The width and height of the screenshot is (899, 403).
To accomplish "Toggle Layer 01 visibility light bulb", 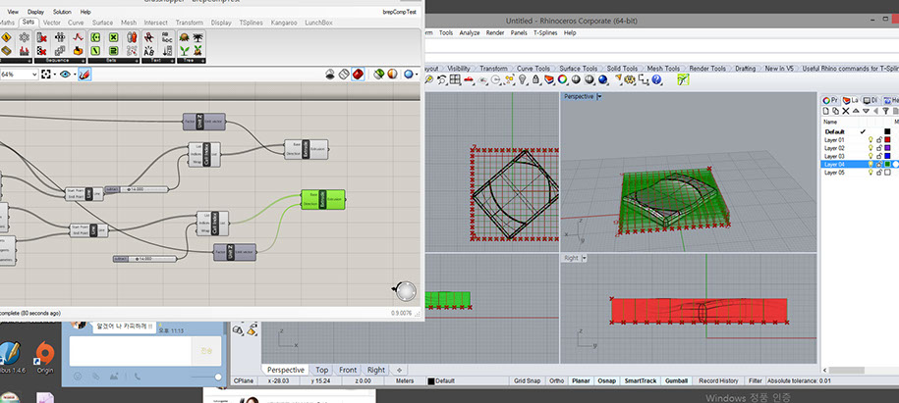I will (x=871, y=139).
